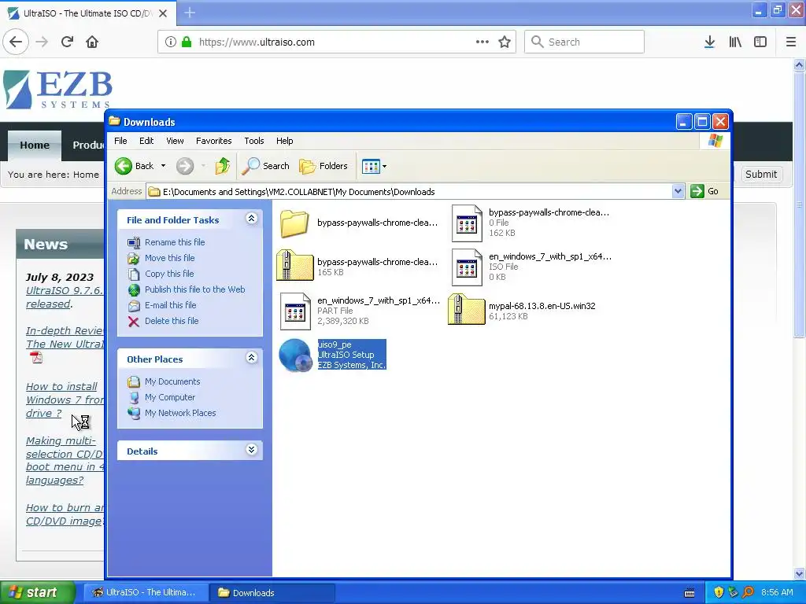Click Rename this file task
The height and width of the screenshot is (604, 806).
[175, 242]
